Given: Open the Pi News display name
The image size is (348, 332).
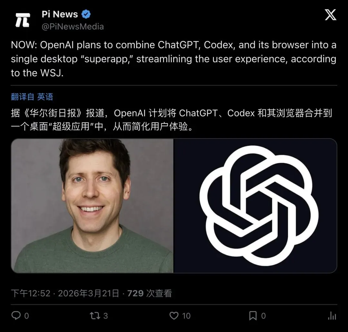Looking at the screenshot, I should 60,14.
